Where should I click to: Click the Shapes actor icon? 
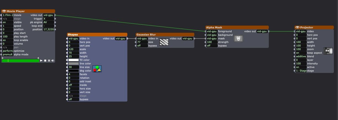(x=97, y=69)
